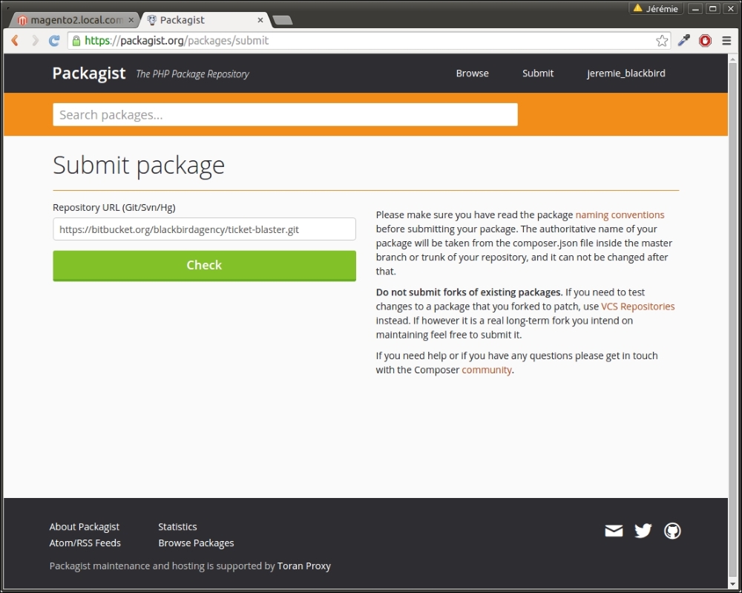
Task: Click the red adblock stop icon
Action: (x=705, y=41)
